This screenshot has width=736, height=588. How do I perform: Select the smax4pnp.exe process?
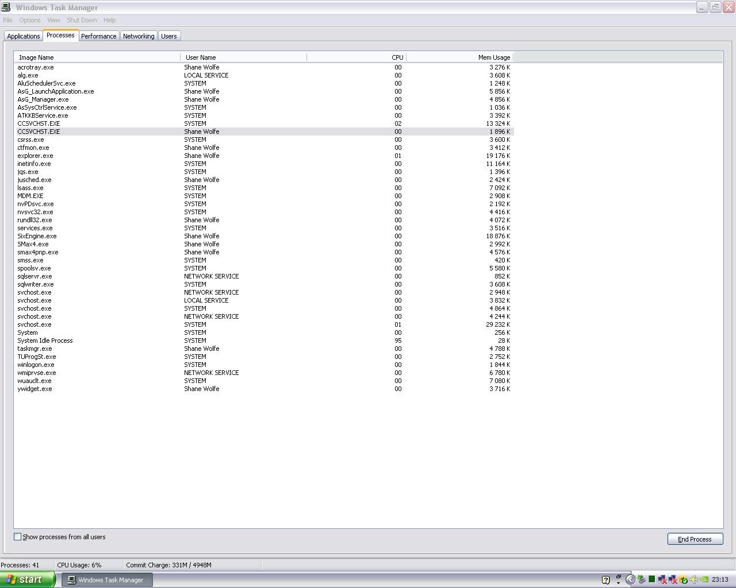pos(264,252)
